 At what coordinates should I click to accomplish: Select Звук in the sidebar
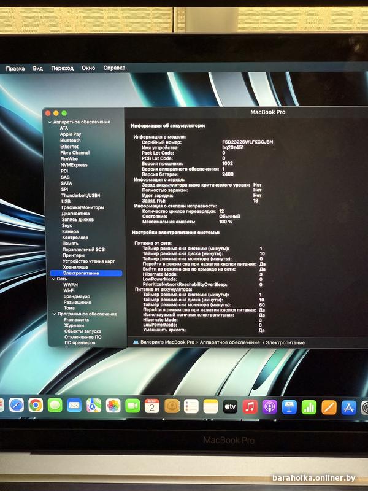(67, 225)
